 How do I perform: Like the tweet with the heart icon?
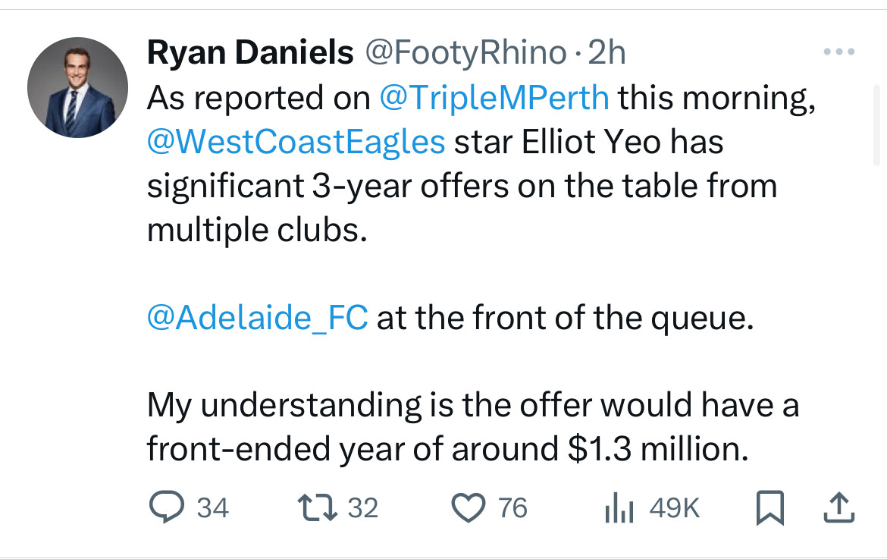(x=469, y=507)
